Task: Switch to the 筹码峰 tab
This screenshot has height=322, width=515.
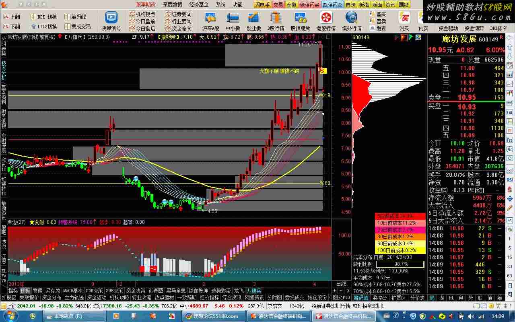Action: [361, 298]
